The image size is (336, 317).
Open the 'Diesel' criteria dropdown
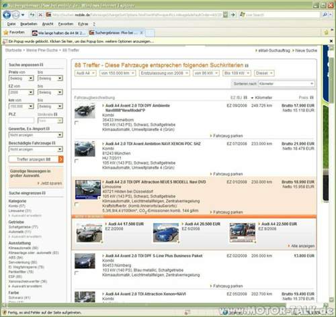[264, 73]
